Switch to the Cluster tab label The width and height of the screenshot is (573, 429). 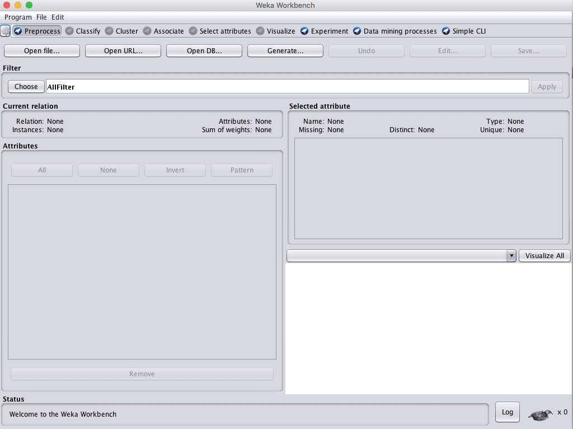[x=127, y=31]
